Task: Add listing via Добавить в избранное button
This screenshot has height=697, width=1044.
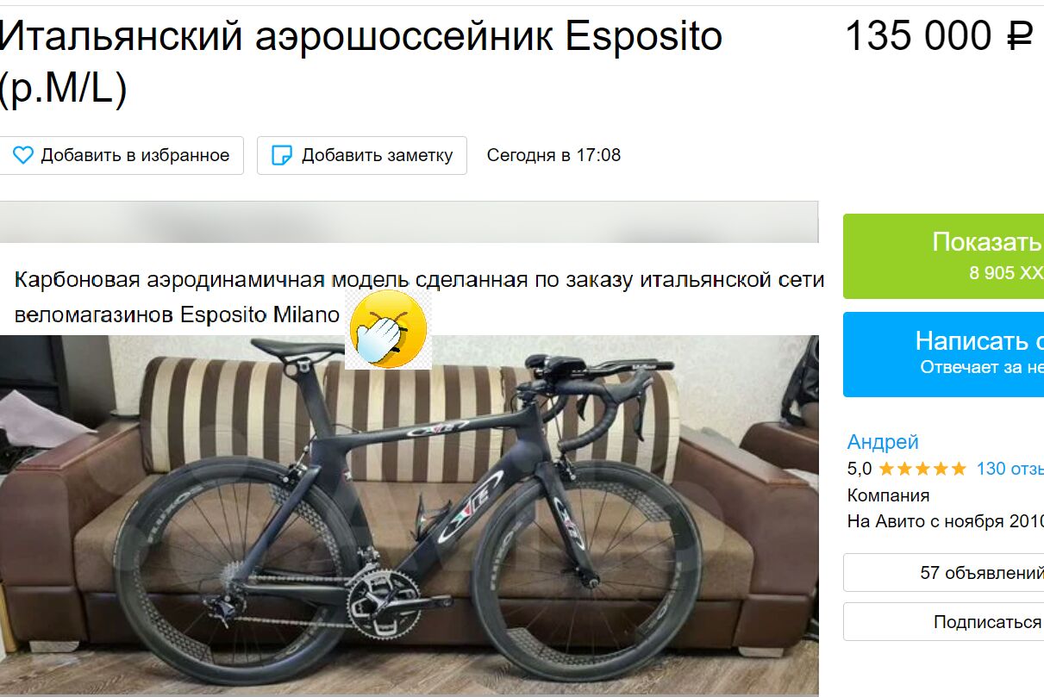Action: tap(121, 155)
